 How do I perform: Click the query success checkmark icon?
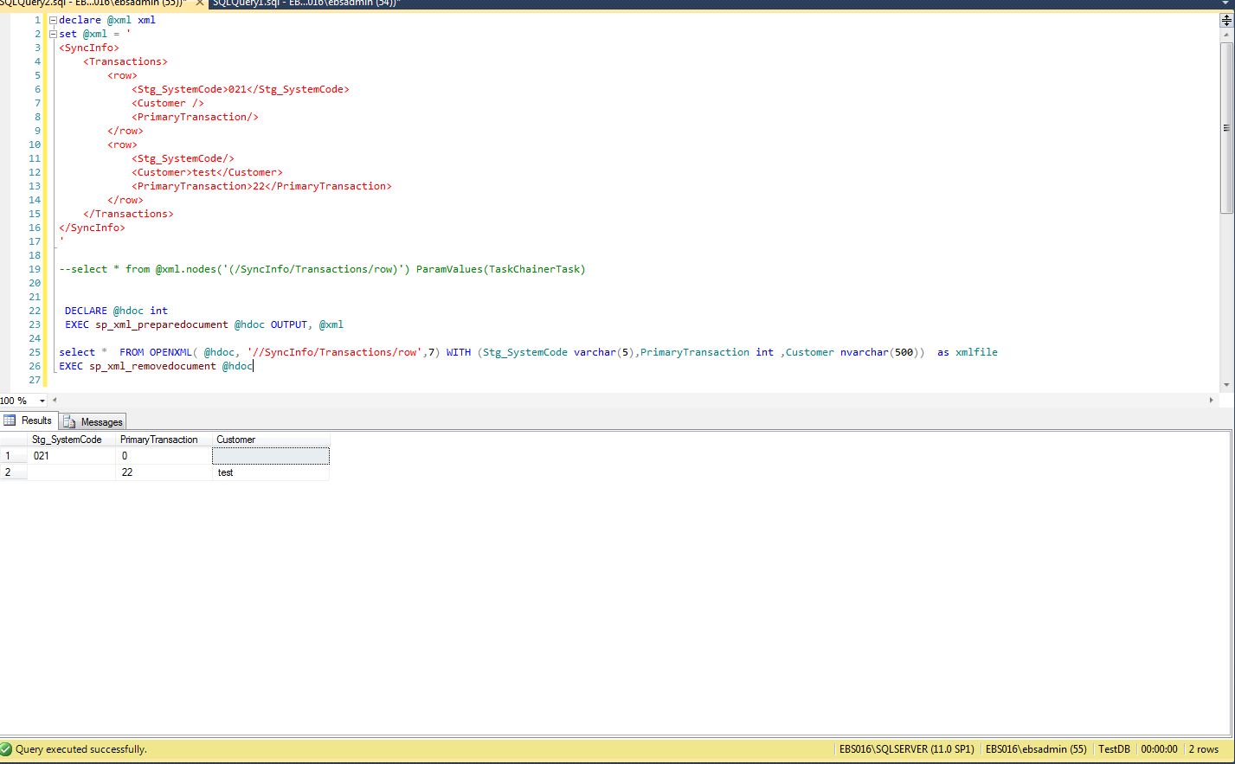coord(7,749)
